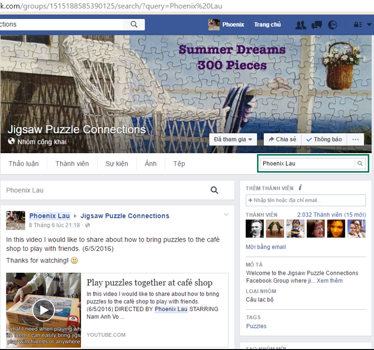
Task: Click the YOUTUBE.COM source label
Action: tap(106, 335)
